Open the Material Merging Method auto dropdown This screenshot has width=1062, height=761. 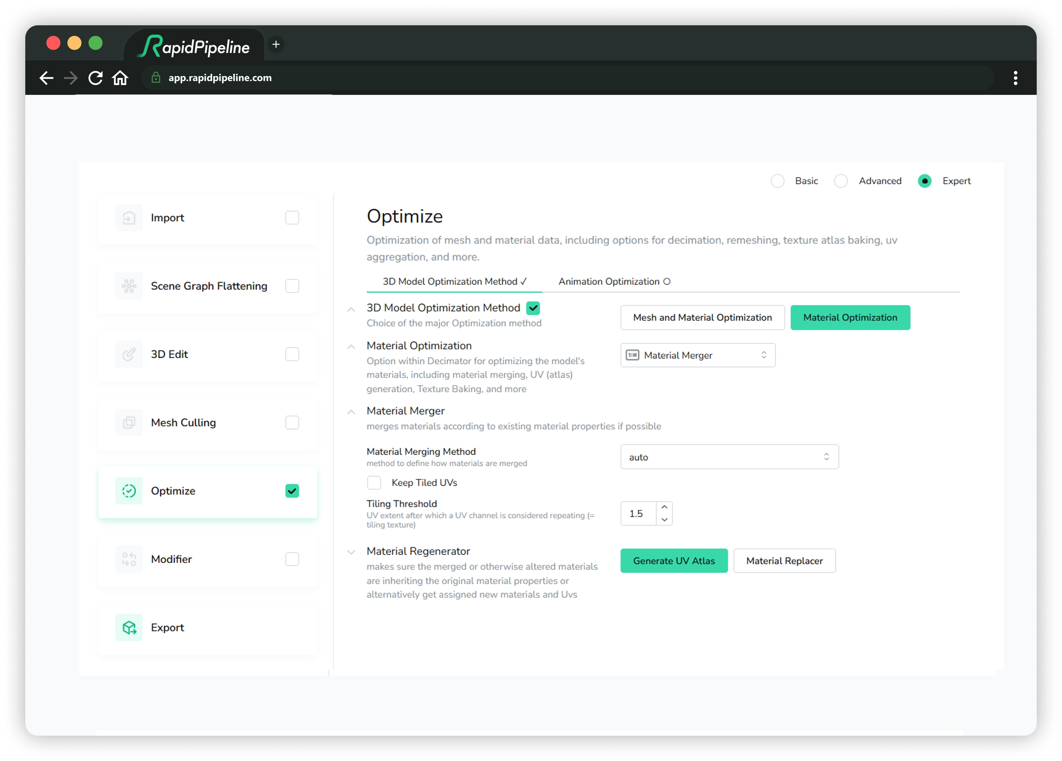tap(729, 457)
